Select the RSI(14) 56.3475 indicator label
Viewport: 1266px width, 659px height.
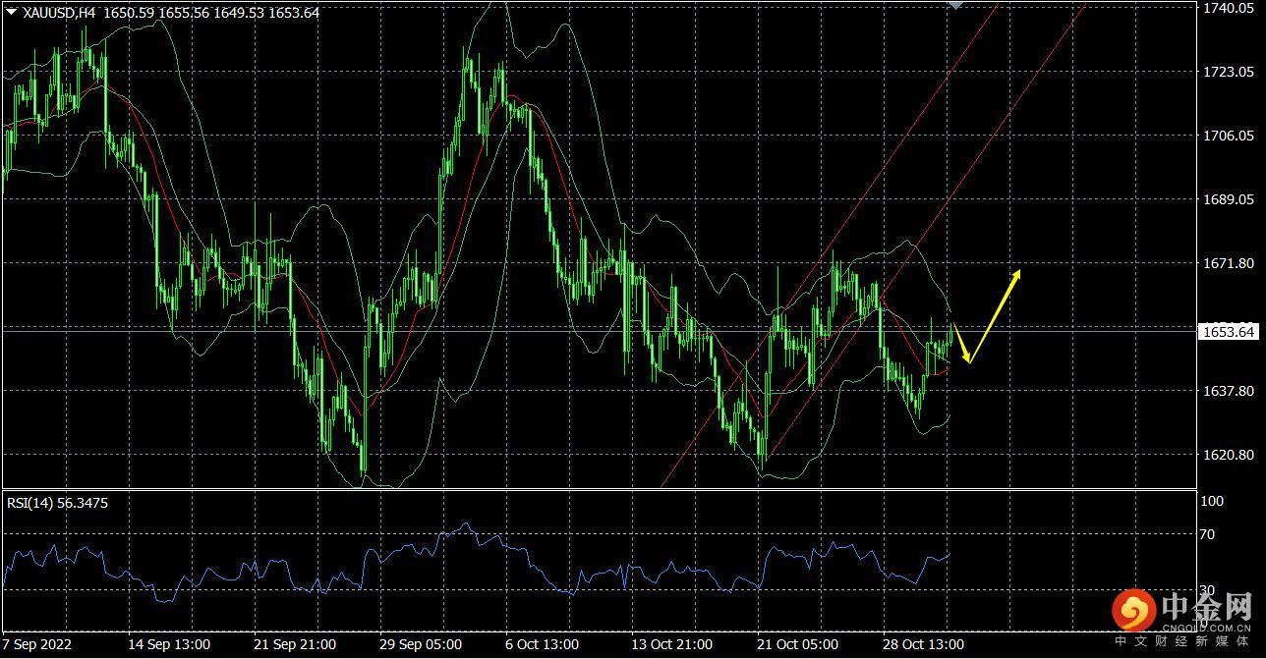[x=57, y=503]
